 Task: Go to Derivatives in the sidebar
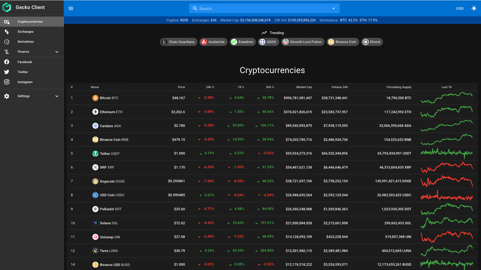click(32, 42)
